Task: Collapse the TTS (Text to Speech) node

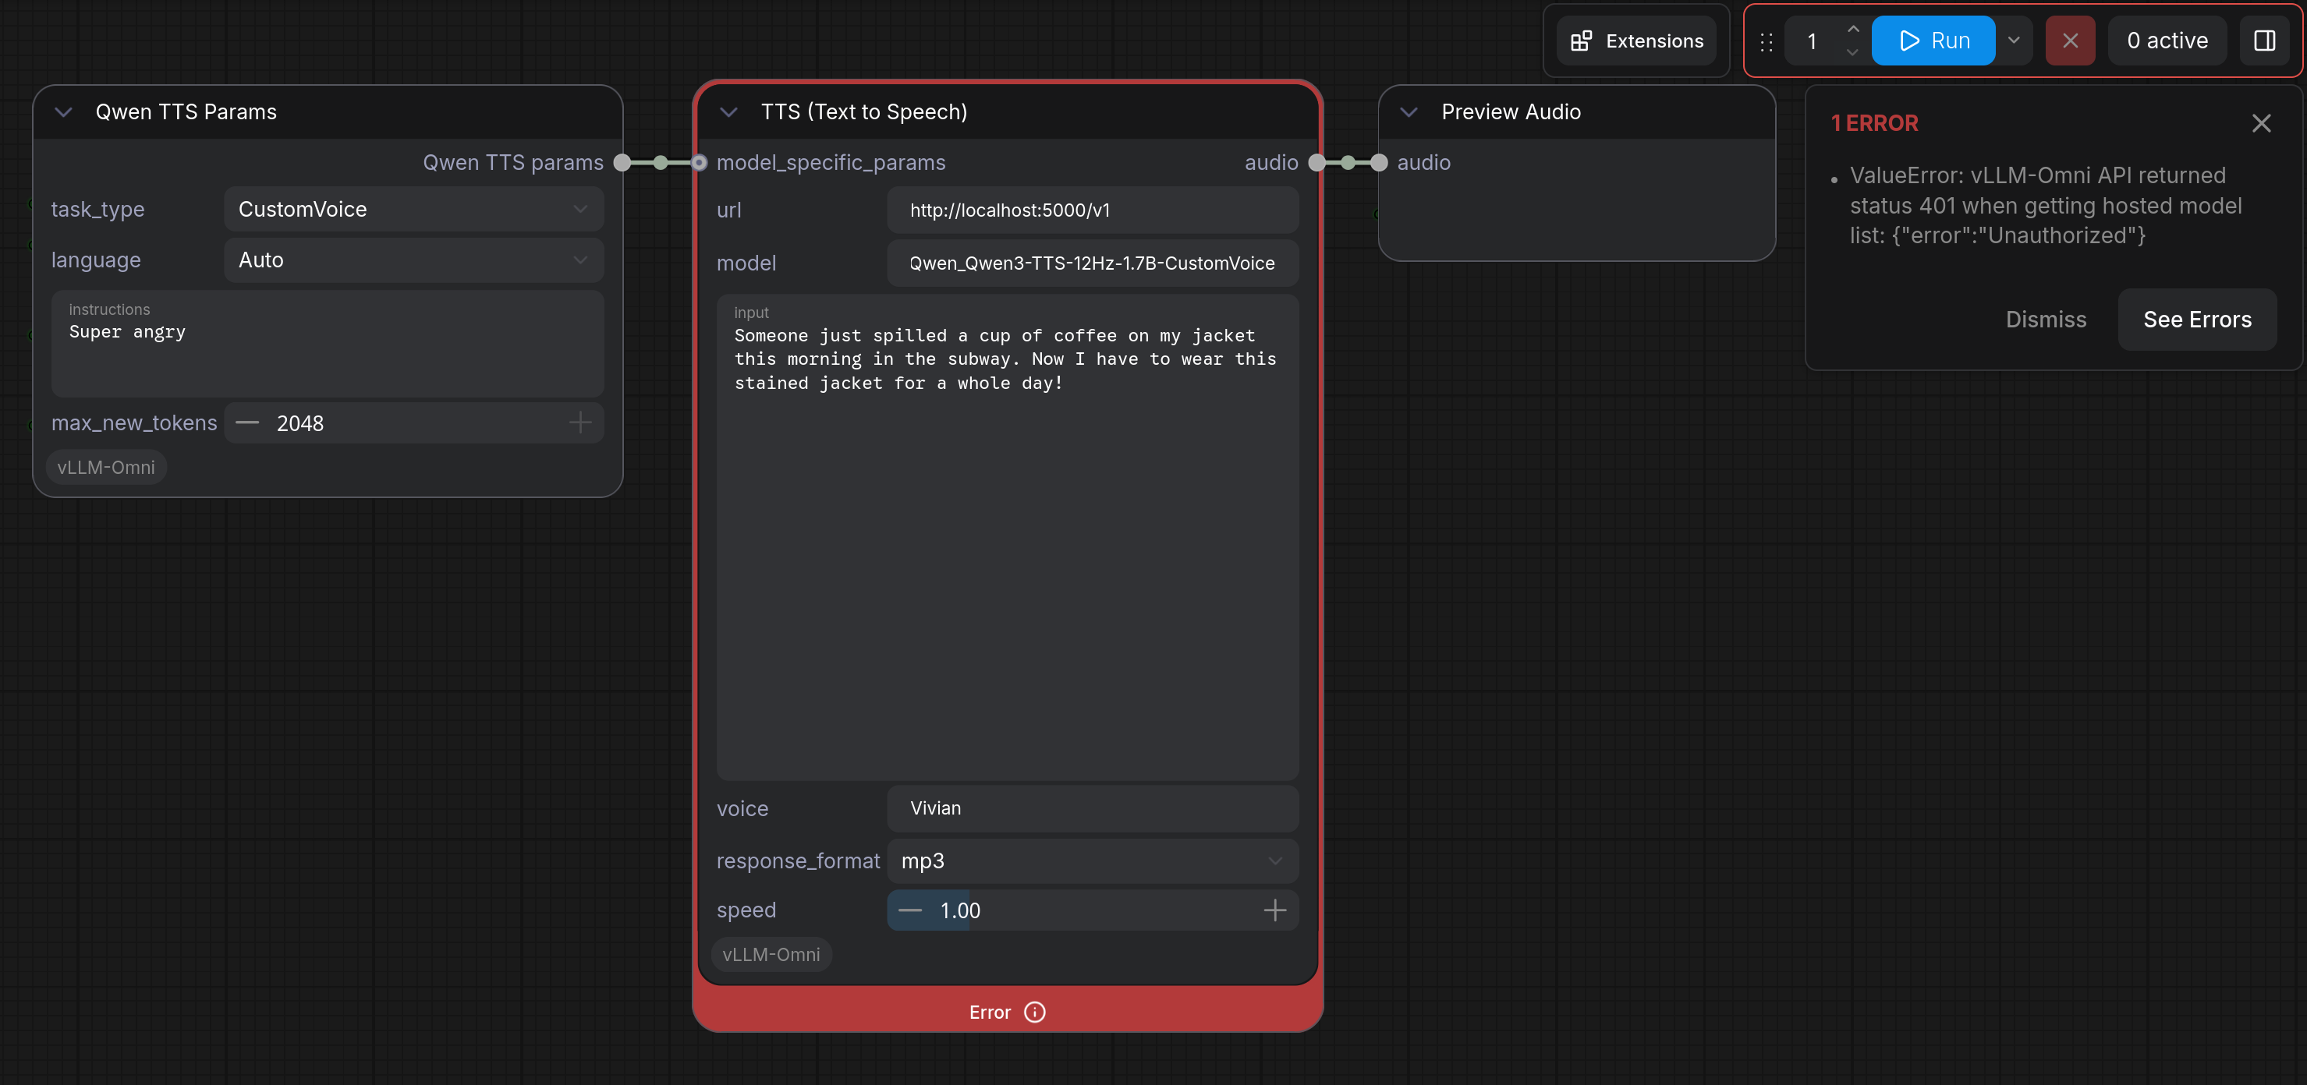Action: [729, 112]
